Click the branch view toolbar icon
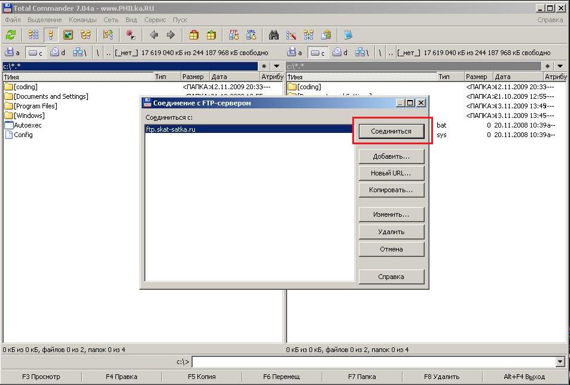This screenshot has height=385, width=570. 108,35
